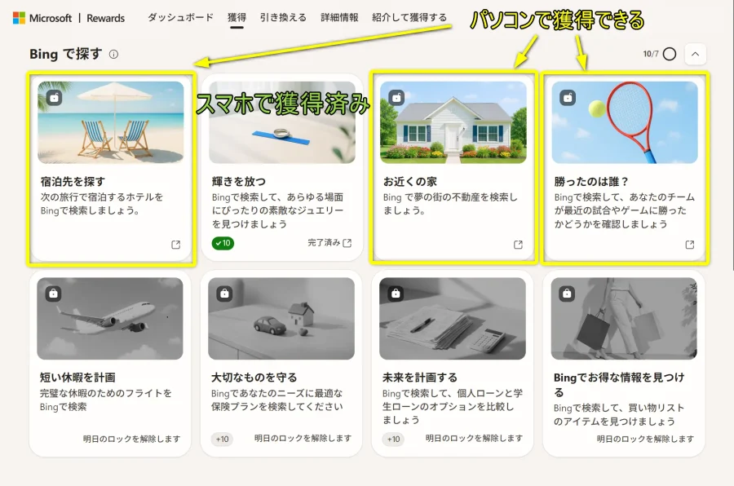The width and height of the screenshot is (734, 486).
Task: Open the 詳細情報 tab
Action: 339,17
